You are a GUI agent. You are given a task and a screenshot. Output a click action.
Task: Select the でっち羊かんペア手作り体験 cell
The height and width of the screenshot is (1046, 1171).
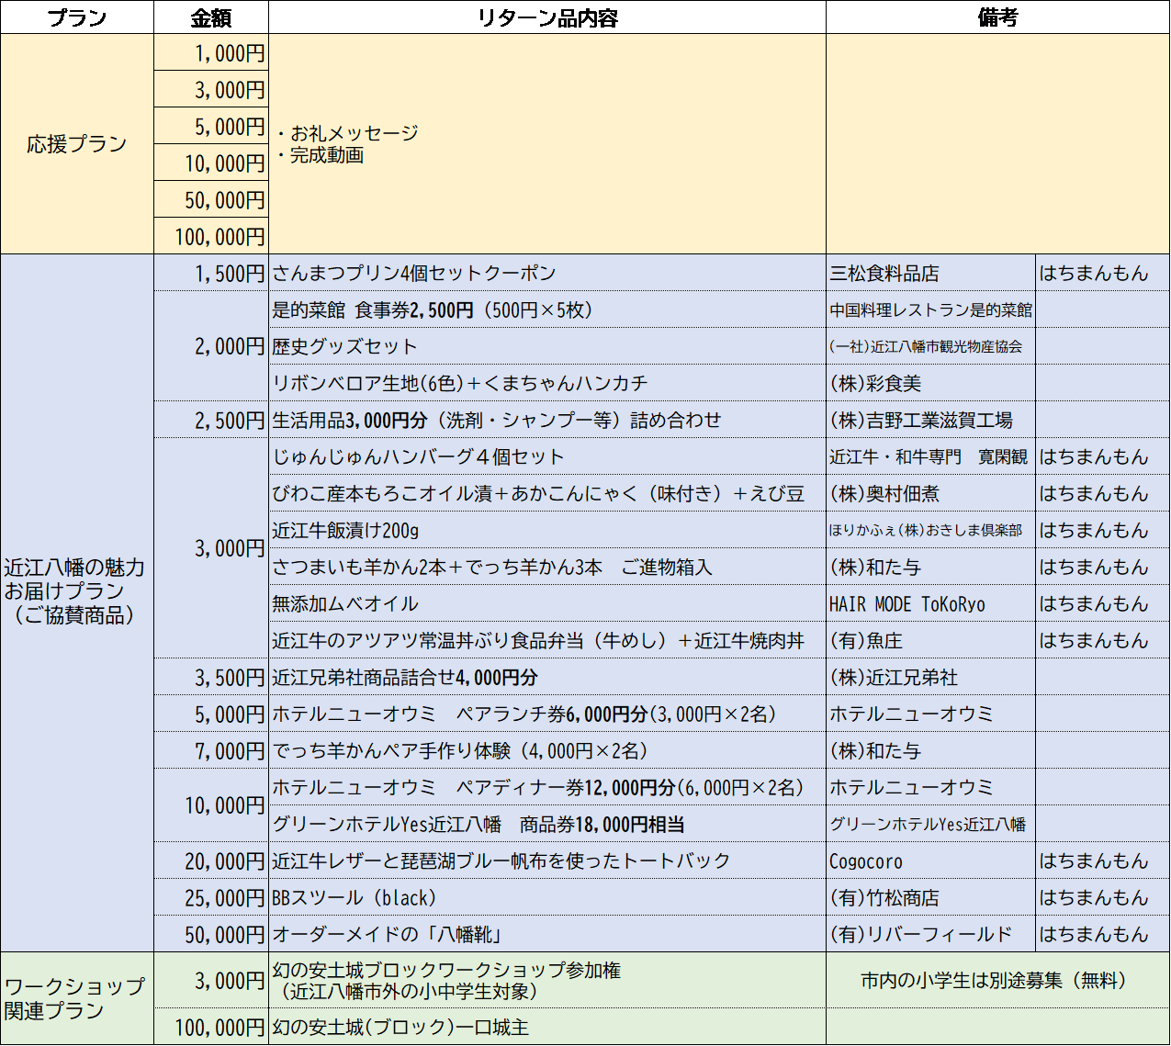click(x=460, y=750)
